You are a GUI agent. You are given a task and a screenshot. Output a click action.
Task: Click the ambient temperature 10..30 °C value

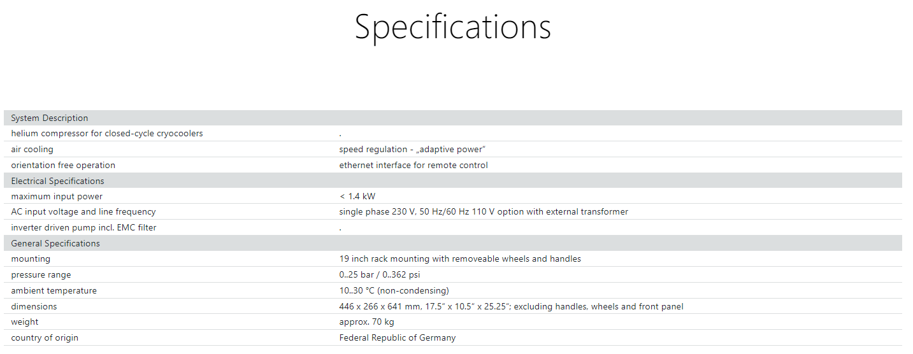[394, 290]
